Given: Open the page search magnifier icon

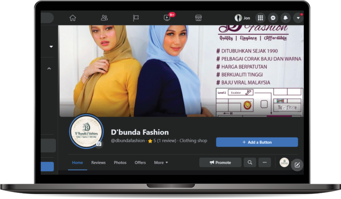Looking at the screenshot, I should click(250, 162).
